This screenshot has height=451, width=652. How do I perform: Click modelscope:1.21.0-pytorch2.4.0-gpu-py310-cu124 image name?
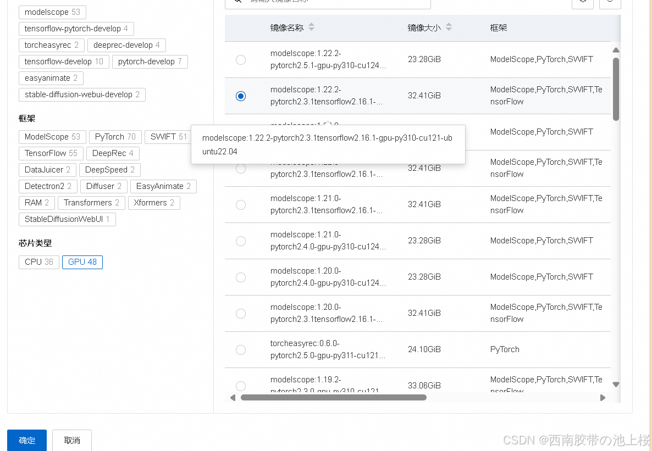tap(328, 241)
